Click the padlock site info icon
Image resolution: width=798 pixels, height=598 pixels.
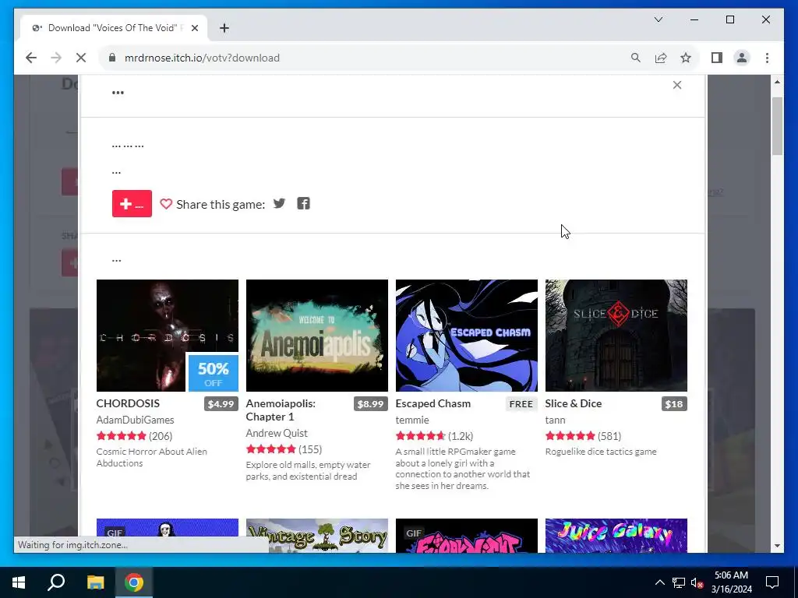click(x=112, y=58)
